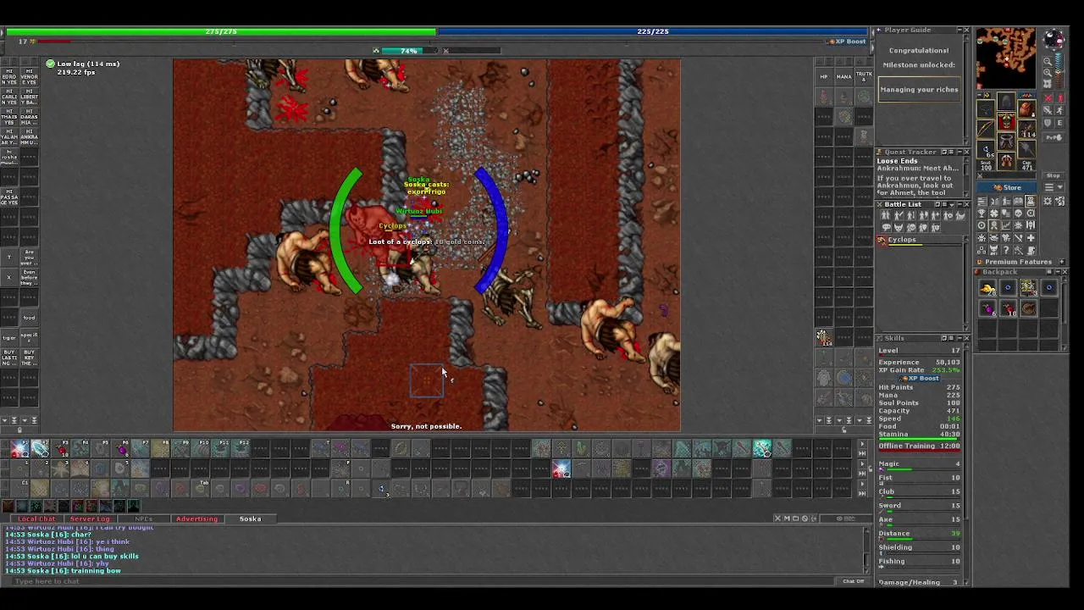Click the minimap thumbnail
The height and width of the screenshot is (610, 1084).
click(1005, 59)
